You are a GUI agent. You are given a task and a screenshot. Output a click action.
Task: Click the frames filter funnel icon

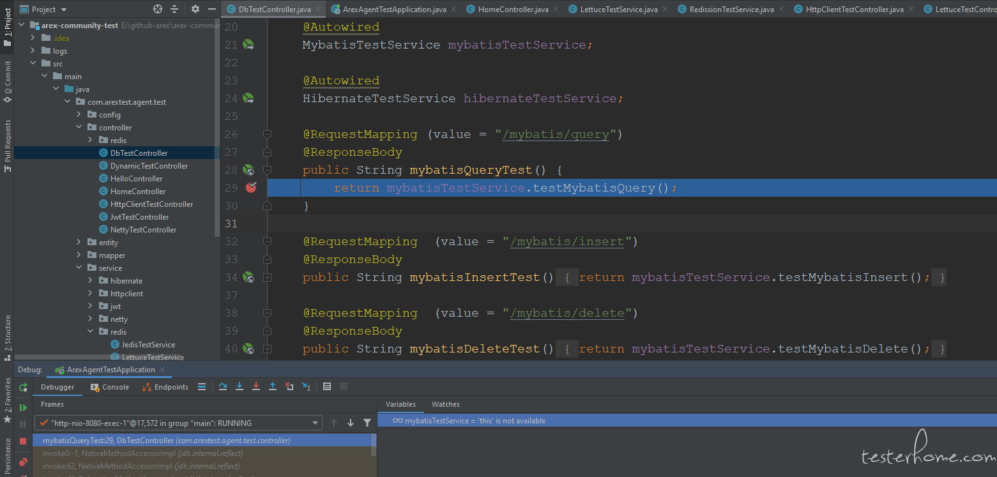click(367, 423)
